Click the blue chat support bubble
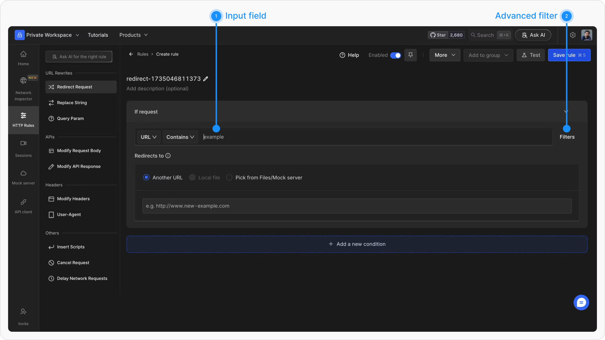Screen dimensions: 605x340 coord(581,302)
